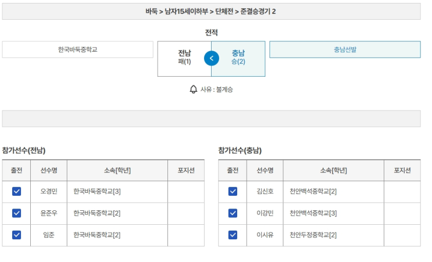Click the bell icon beside 사유

194,89
